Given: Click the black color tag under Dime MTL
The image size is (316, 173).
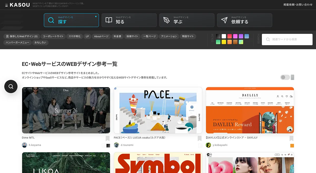Looking at the screenshot, I should pos(108,146).
